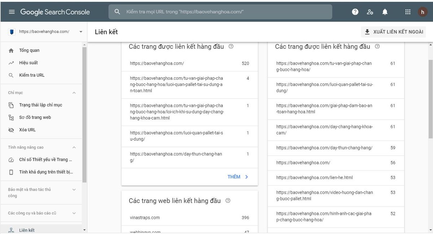This screenshot has height=234, width=433.
Task: Open 'Sơ đồ trang web' sitemaps page
Action: pyautogui.click(x=35, y=117)
